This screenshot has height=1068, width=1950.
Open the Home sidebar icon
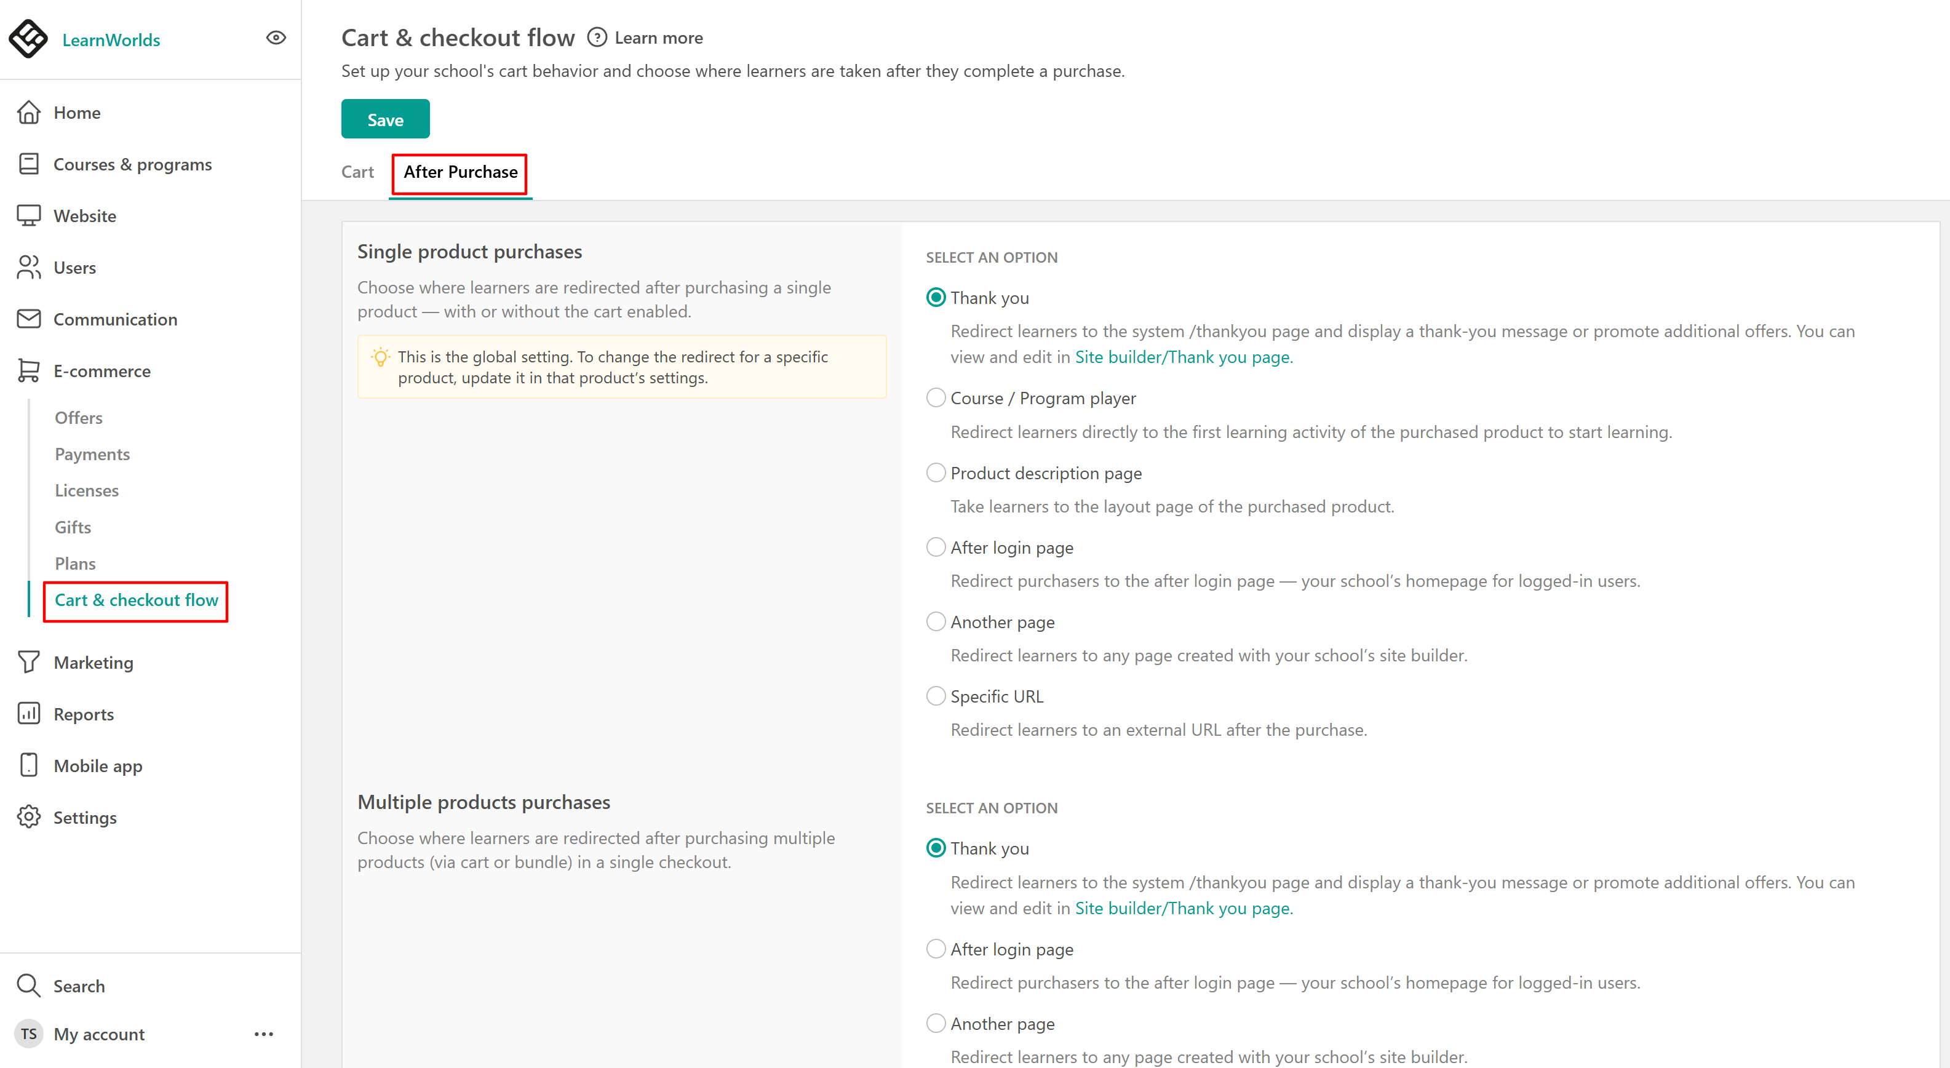pos(29,112)
